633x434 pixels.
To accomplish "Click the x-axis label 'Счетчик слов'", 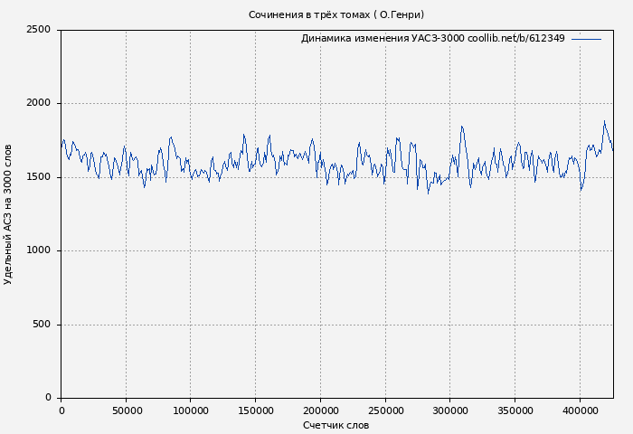I will 335,425.
